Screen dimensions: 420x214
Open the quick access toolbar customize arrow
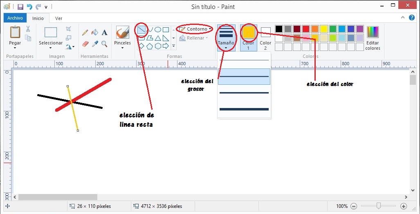pyautogui.click(x=46, y=7)
